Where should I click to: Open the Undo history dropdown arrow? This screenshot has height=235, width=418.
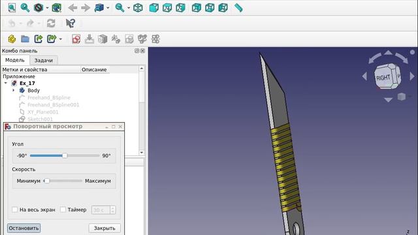click(x=20, y=23)
